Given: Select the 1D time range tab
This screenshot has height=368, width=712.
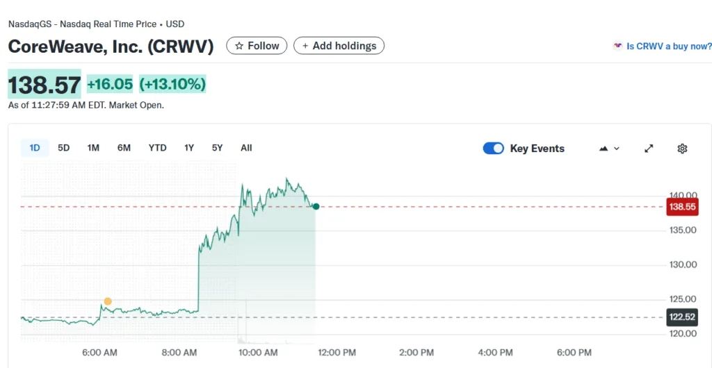Looking at the screenshot, I should pos(35,148).
